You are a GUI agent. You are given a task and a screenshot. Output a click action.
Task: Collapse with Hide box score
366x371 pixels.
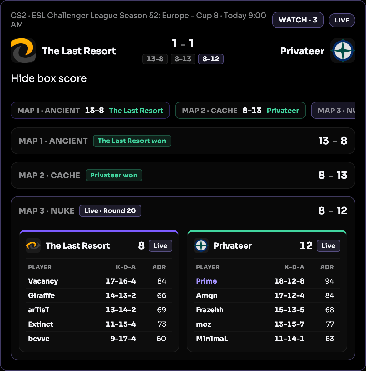[49, 78]
